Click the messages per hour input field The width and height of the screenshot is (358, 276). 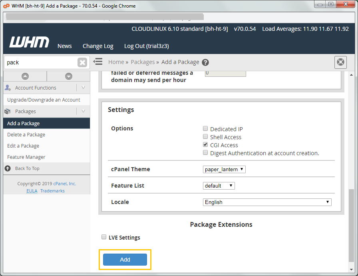pyautogui.click(x=225, y=73)
